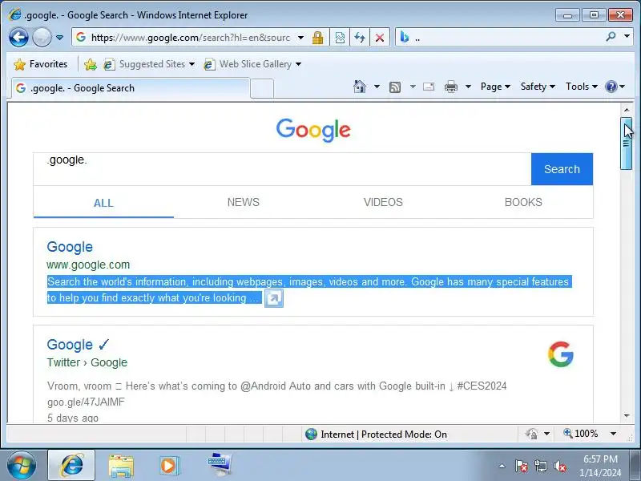Click the Action Center flag icon
This screenshot has width=641, height=481.
tap(521, 466)
